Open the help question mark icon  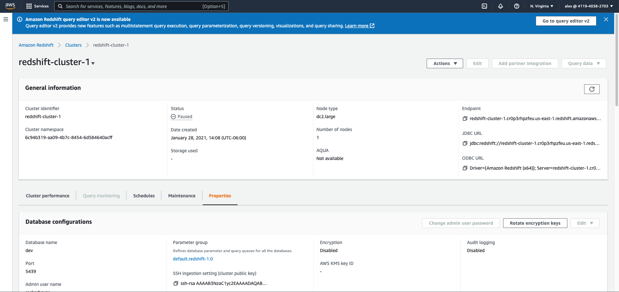click(517, 6)
